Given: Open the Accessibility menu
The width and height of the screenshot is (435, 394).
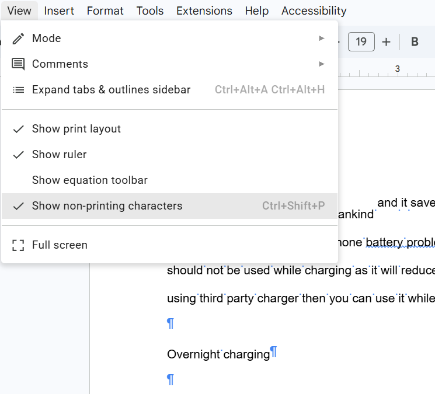Looking at the screenshot, I should pos(314,11).
